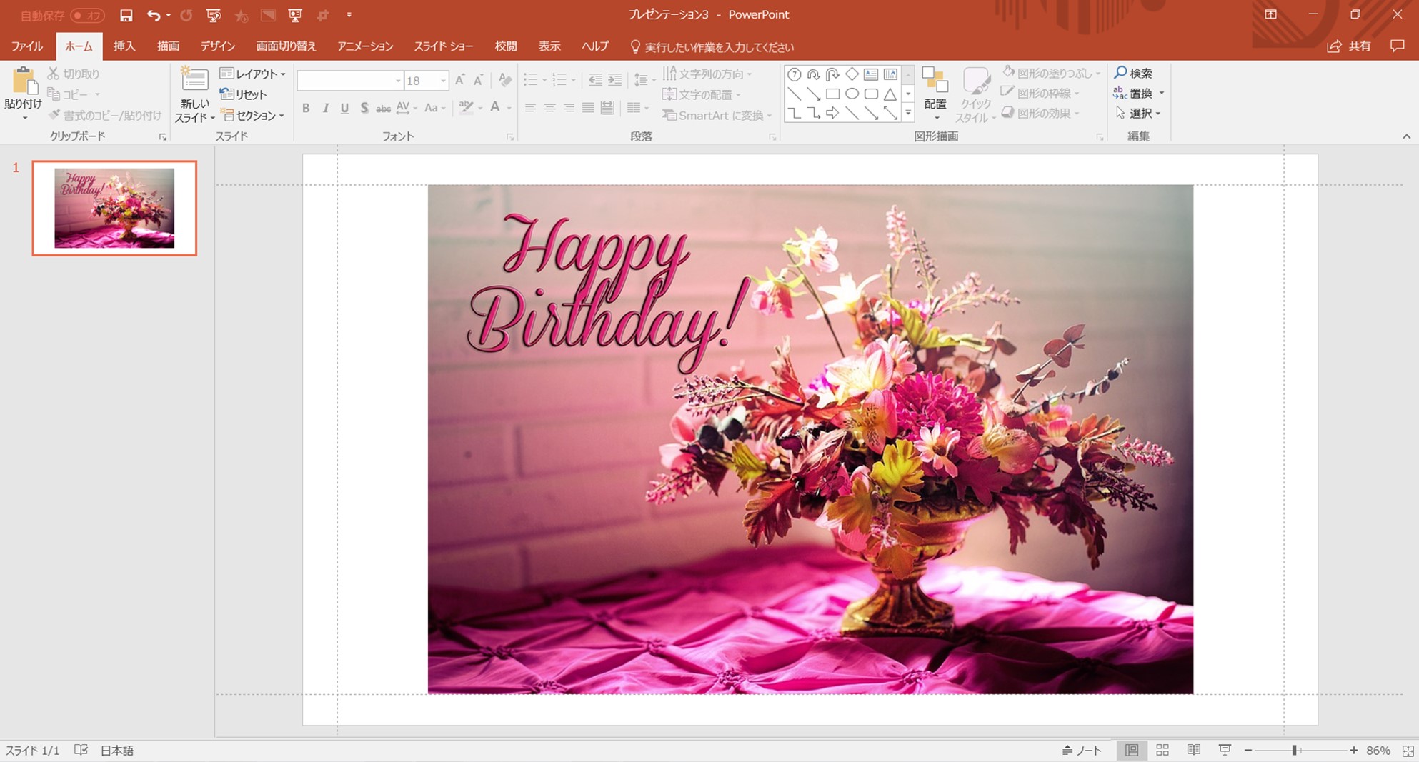This screenshot has width=1419, height=762.
Task: Click the Save icon in quick access toolbar
Action: click(126, 15)
